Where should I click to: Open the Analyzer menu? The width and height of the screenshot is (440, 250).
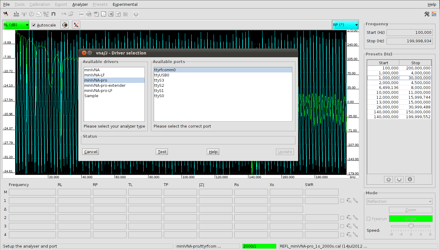coord(80,4)
